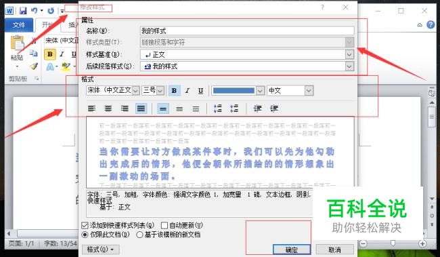The image size is (440, 257).
Task: Click horizontal scrollbar left arrow
Action: pos(9,233)
